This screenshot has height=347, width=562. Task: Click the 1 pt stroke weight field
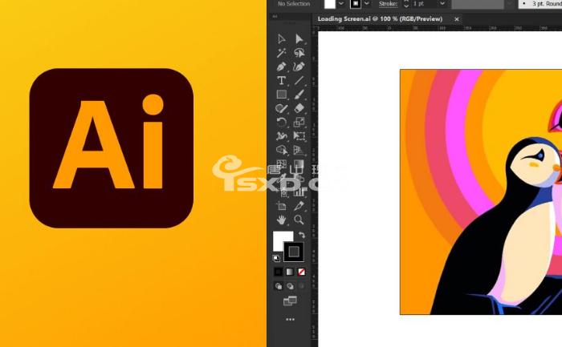point(425,3)
